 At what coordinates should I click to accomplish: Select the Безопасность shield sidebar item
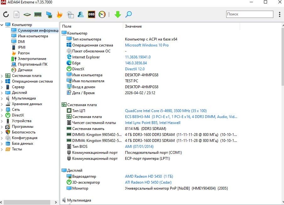(x=20, y=132)
